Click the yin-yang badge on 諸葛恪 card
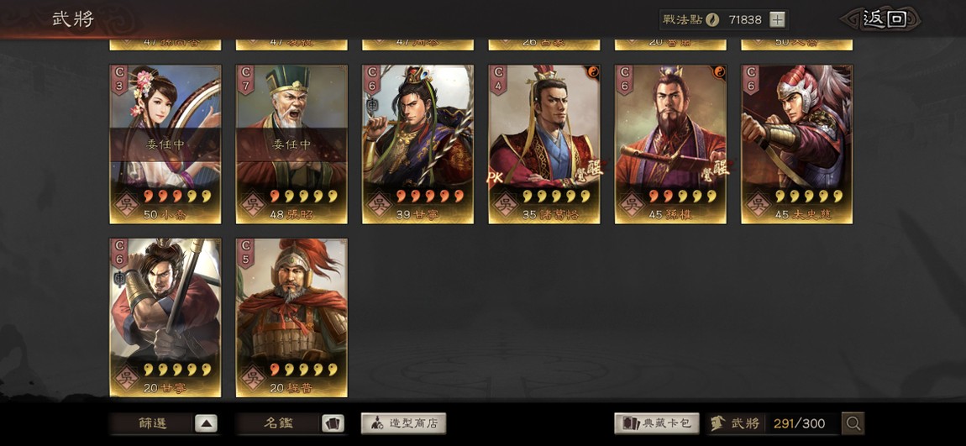 pos(593,72)
